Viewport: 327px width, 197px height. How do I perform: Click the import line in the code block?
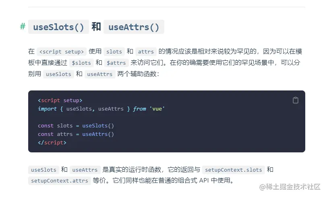[101, 109]
